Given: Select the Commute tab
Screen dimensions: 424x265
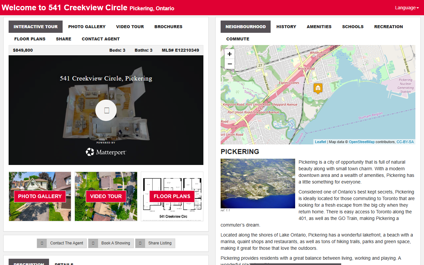Looking at the screenshot, I should (238, 39).
